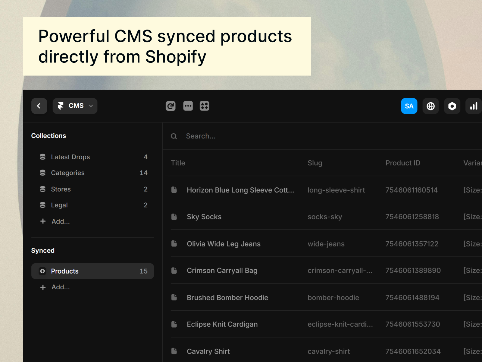Click the Grammarly-style G plugin icon

[x=171, y=106]
